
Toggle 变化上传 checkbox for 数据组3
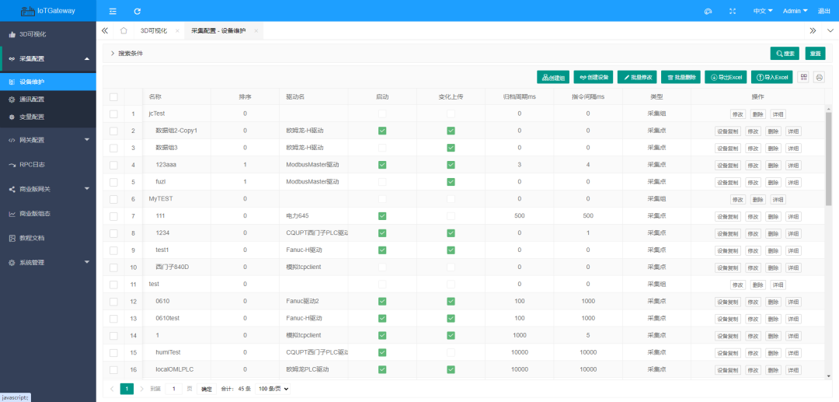[451, 148]
